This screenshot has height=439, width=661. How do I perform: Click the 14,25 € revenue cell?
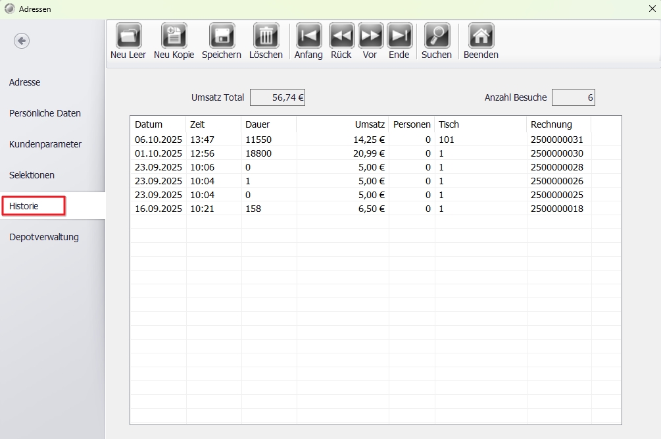point(343,140)
